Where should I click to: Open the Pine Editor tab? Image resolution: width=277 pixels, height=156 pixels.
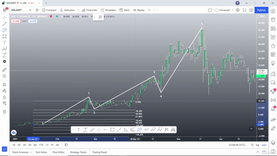click(58, 152)
